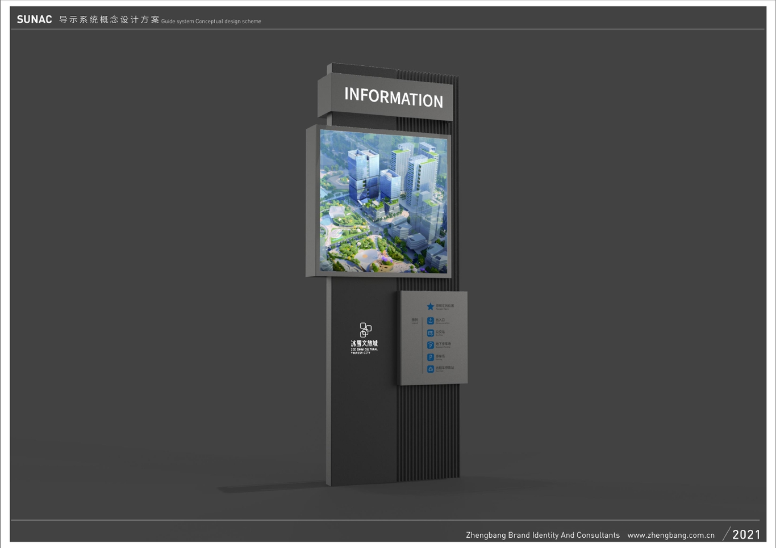Click '导示系统概念设计方案' title text
This screenshot has width=776, height=548.
(109, 19)
